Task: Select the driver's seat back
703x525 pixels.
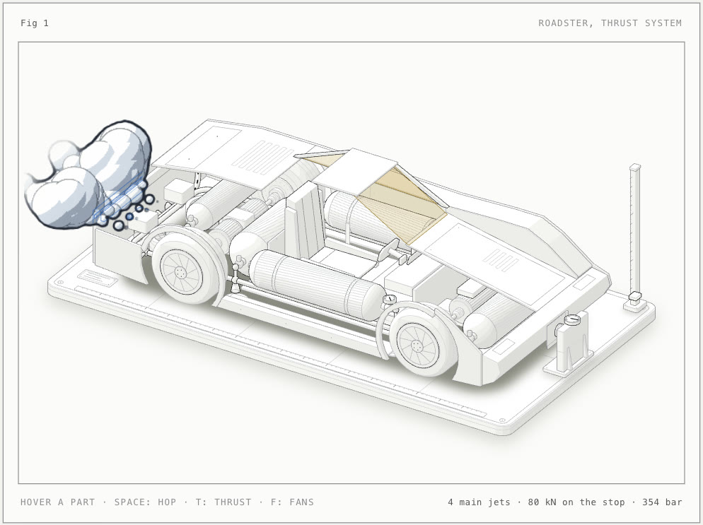Action: [304, 221]
